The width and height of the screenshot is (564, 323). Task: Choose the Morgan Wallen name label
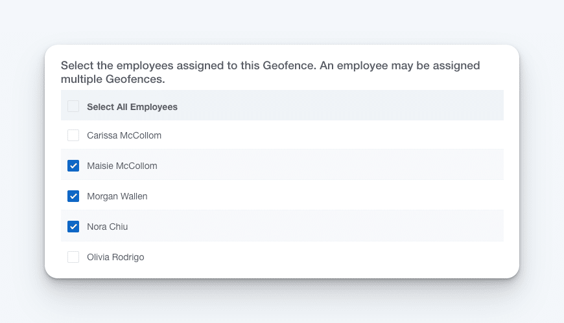click(117, 197)
